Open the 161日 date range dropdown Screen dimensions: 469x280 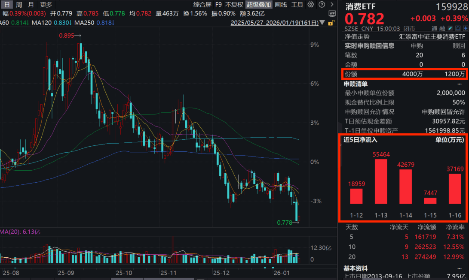[x=322, y=22]
